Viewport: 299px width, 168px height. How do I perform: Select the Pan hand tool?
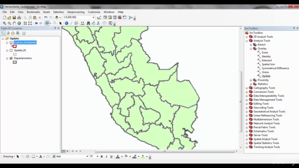coord(14,23)
